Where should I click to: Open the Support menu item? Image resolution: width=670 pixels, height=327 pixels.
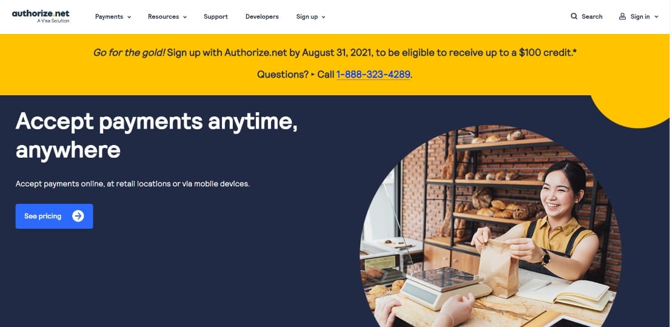coord(216,16)
